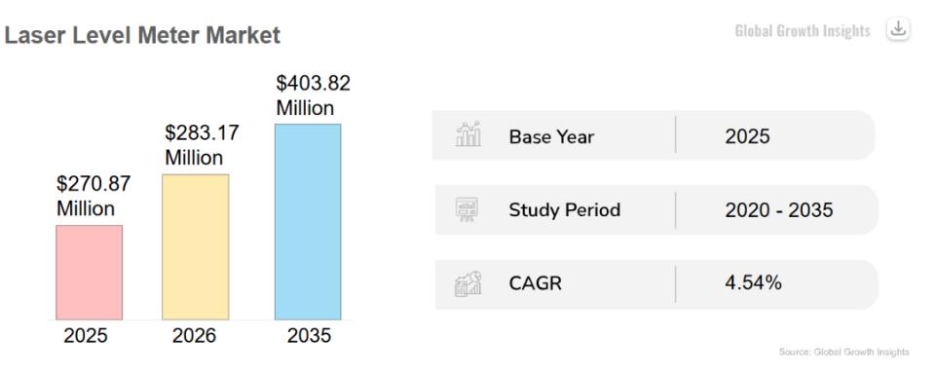Click the Base Year chart icon
This screenshot has width=935, height=372.
(468, 134)
